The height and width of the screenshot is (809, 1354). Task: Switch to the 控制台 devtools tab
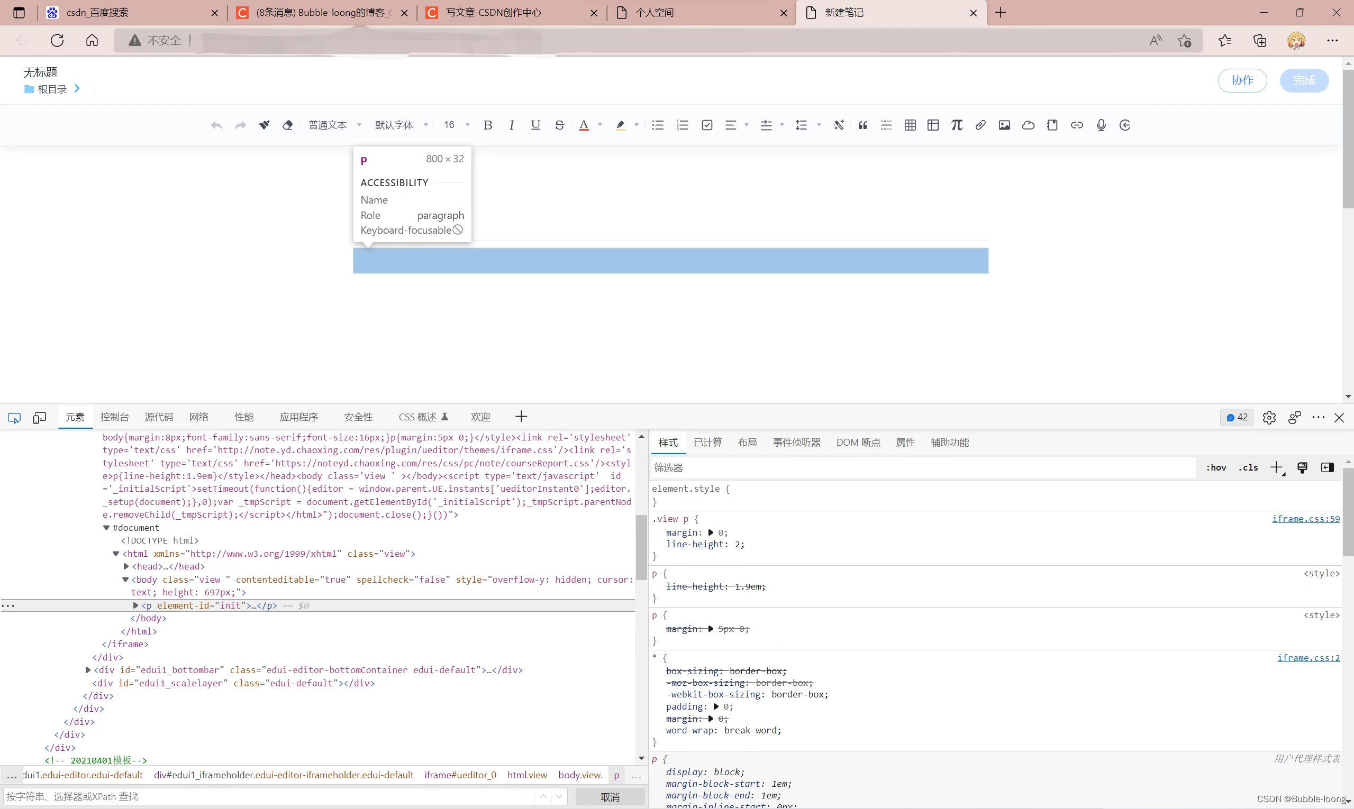click(x=115, y=417)
